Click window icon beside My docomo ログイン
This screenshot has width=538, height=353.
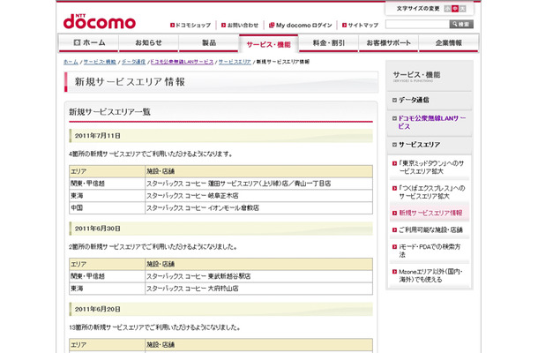[x=272, y=25]
